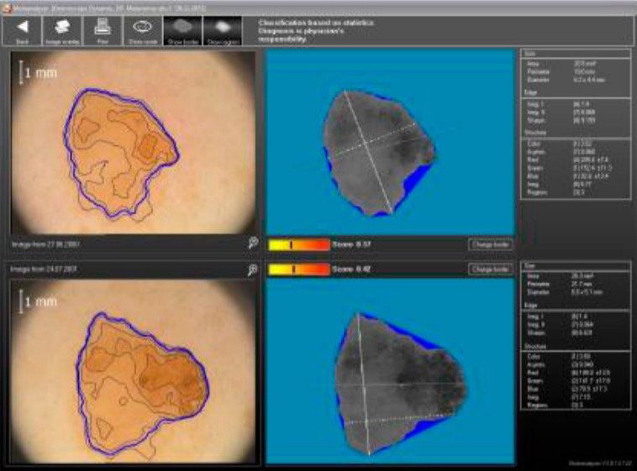
Task: Click the lower score color gradient bar
Action: pos(298,270)
